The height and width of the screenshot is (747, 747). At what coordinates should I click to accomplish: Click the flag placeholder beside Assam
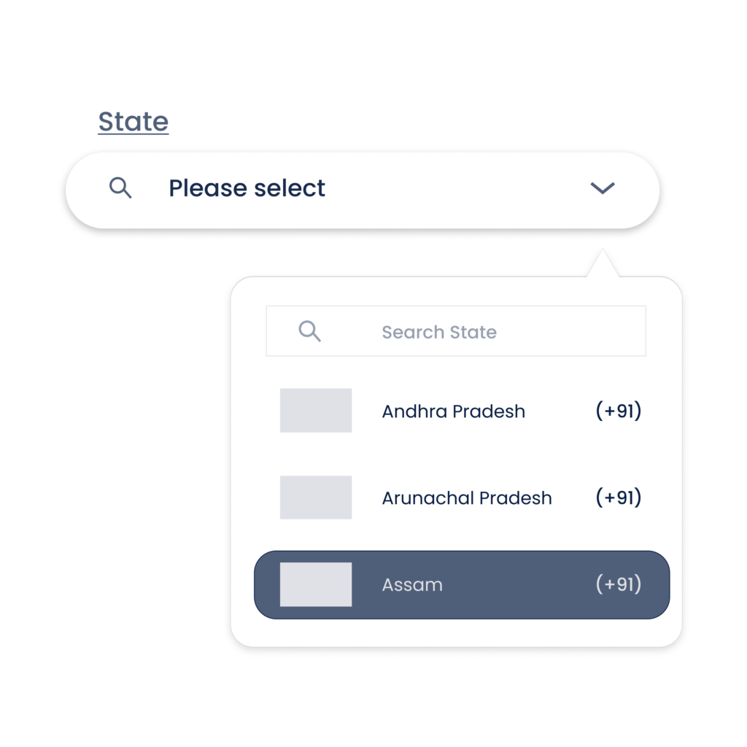(316, 584)
